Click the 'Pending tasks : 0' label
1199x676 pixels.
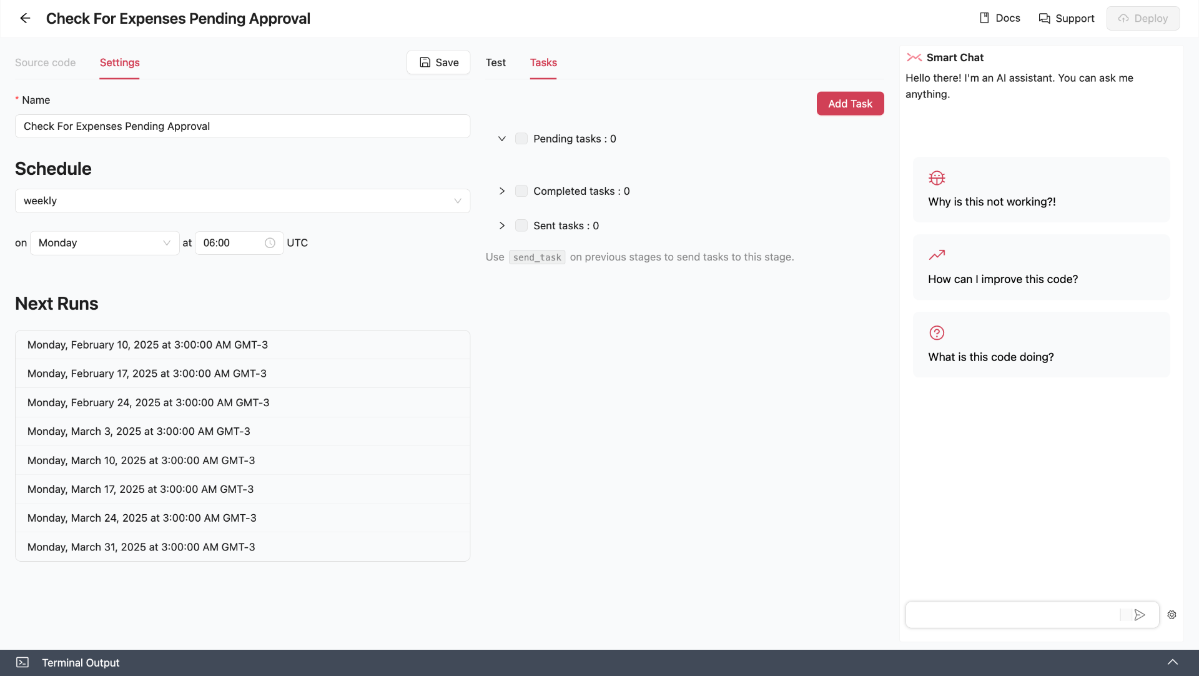point(575,139)
